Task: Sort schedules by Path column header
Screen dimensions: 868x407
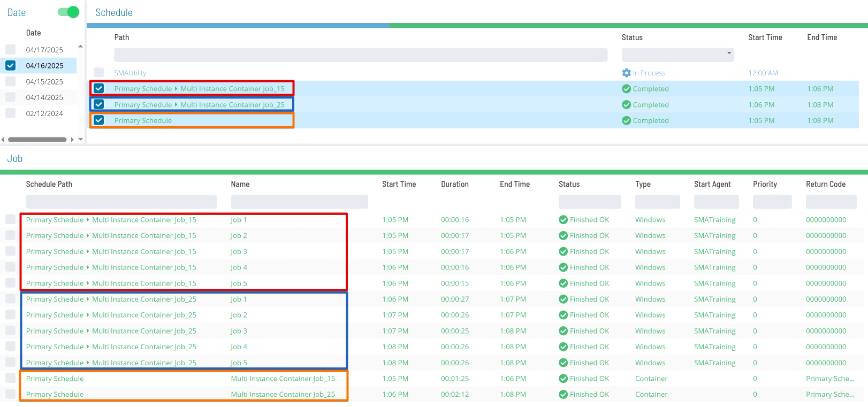Action: point(121,37)
